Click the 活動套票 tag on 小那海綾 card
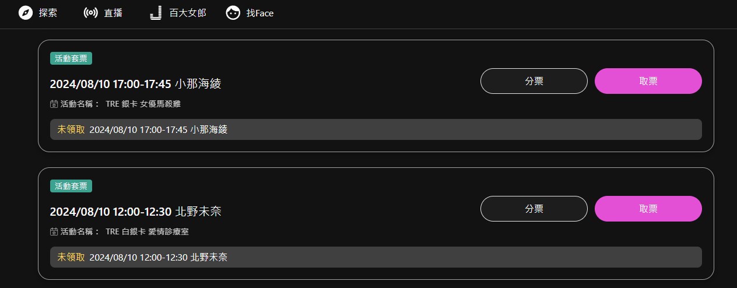 [71, 58]
